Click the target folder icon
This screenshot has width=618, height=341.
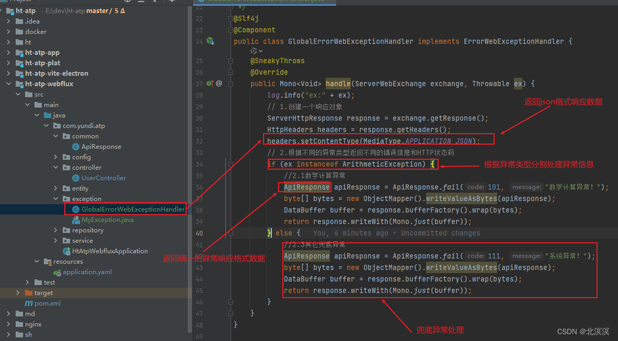[28, 292]
